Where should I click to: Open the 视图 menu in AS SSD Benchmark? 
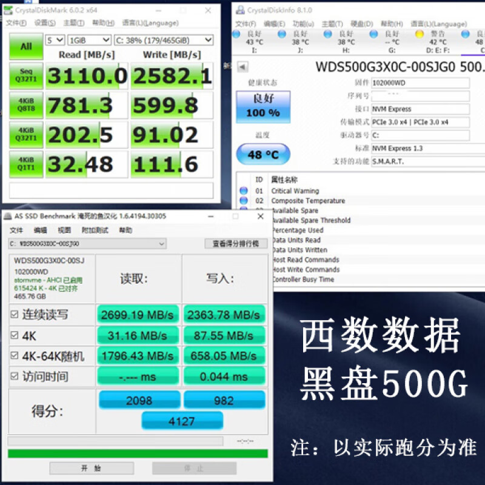[64, 230]
